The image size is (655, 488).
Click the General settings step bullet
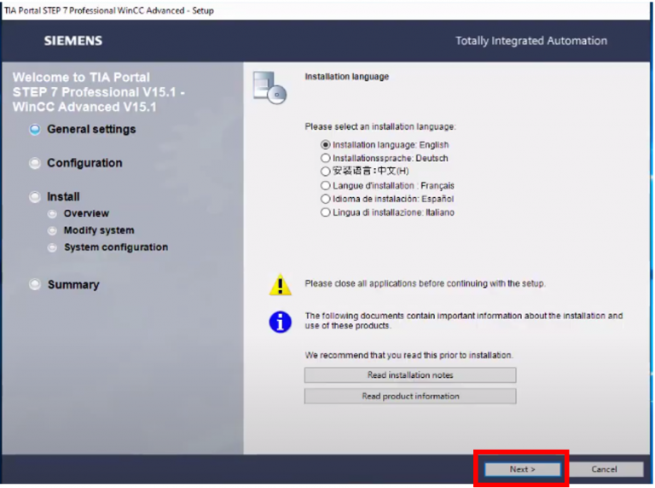35,130
